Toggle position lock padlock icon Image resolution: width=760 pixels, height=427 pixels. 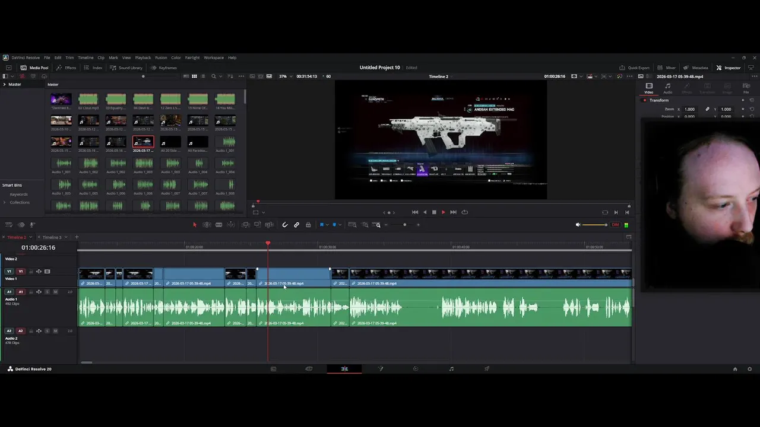click(x=308, y=225)
